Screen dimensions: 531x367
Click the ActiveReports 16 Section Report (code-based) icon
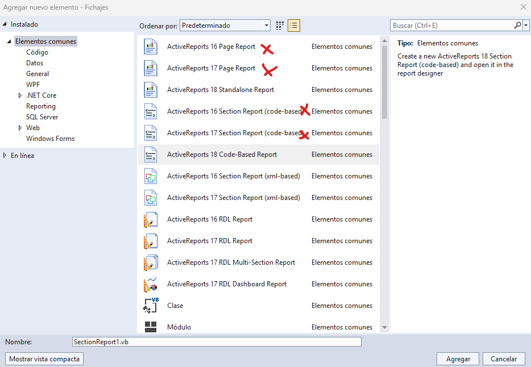tap(150, 111)
